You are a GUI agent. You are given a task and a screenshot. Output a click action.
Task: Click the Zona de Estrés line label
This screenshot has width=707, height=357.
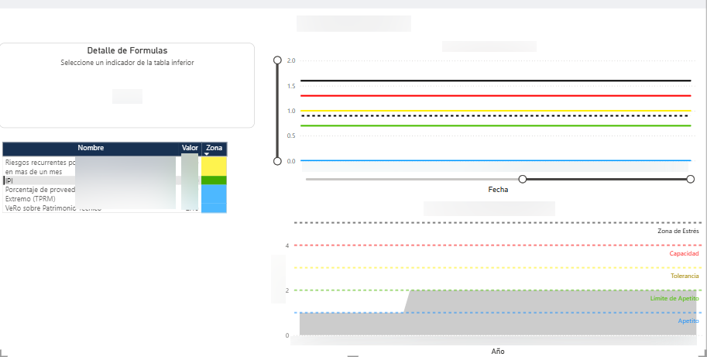678,231
